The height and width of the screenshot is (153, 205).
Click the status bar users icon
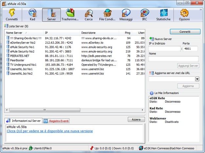(31, 148)
